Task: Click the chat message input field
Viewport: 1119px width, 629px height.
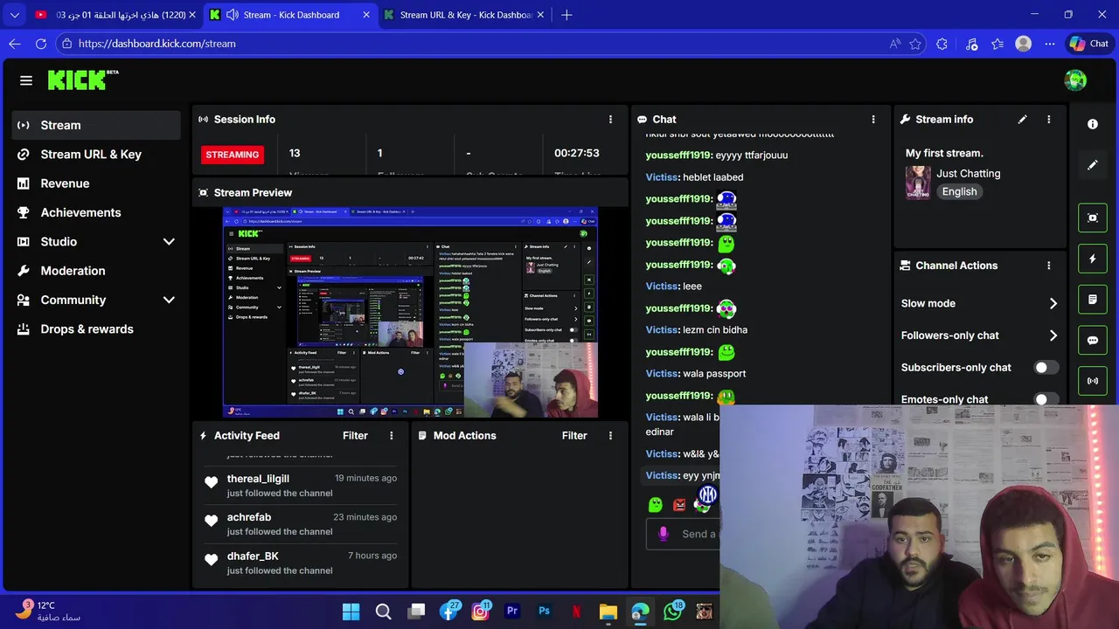Action: (683, 534)
